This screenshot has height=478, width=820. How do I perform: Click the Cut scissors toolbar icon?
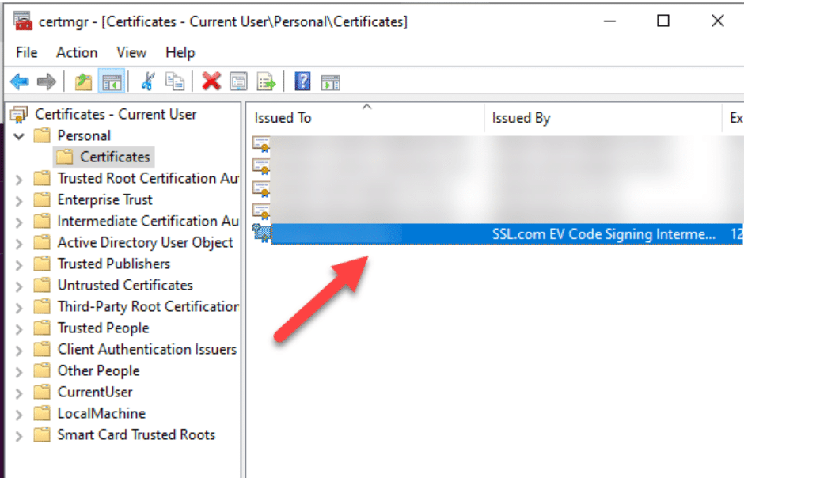coord(147,82)
